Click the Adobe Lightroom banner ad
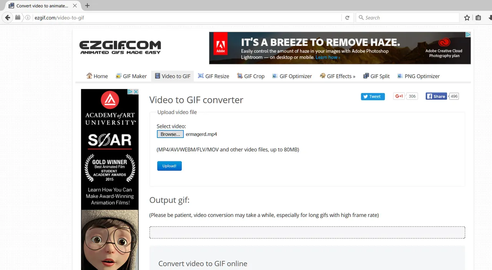Image resolution: width=492 pixels, height=270 pixels. pos(340,48)
